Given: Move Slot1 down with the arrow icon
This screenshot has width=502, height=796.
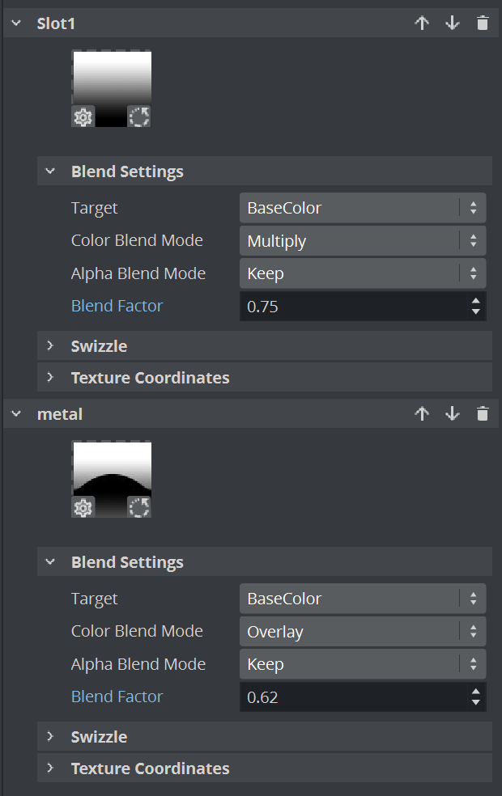Looking at the screenshot, I should point(452,23).
